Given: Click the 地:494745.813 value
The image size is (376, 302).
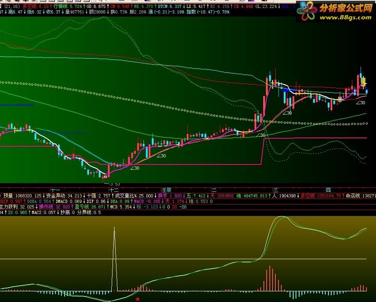Looking at the screenshot, I should (x=252, y=196).
